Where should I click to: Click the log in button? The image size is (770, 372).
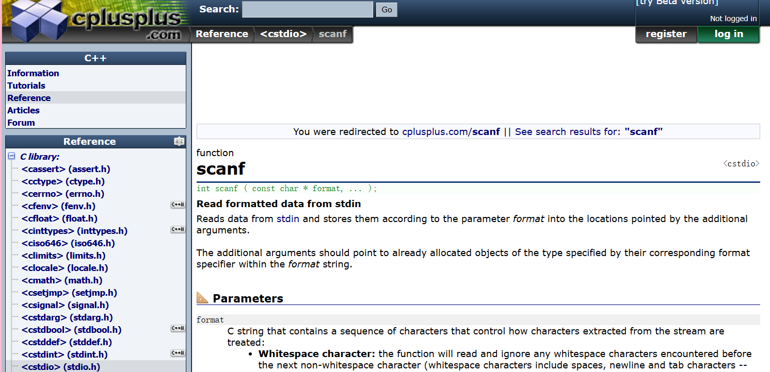(728, 33)
